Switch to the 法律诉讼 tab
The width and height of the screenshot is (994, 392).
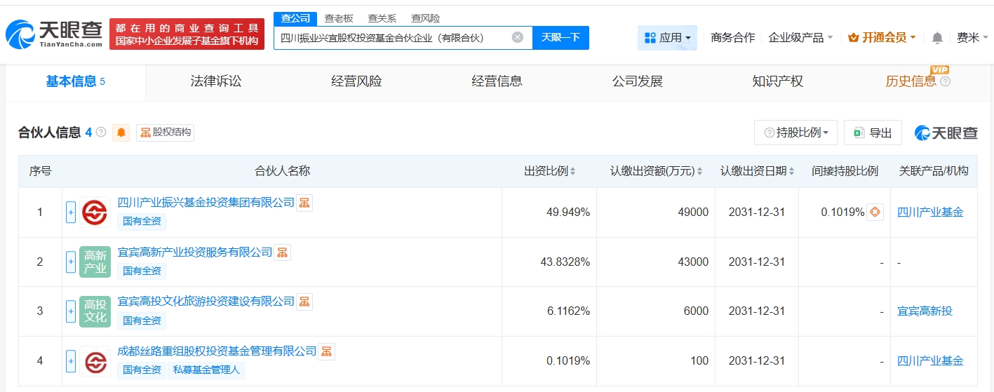coord(215,81)
